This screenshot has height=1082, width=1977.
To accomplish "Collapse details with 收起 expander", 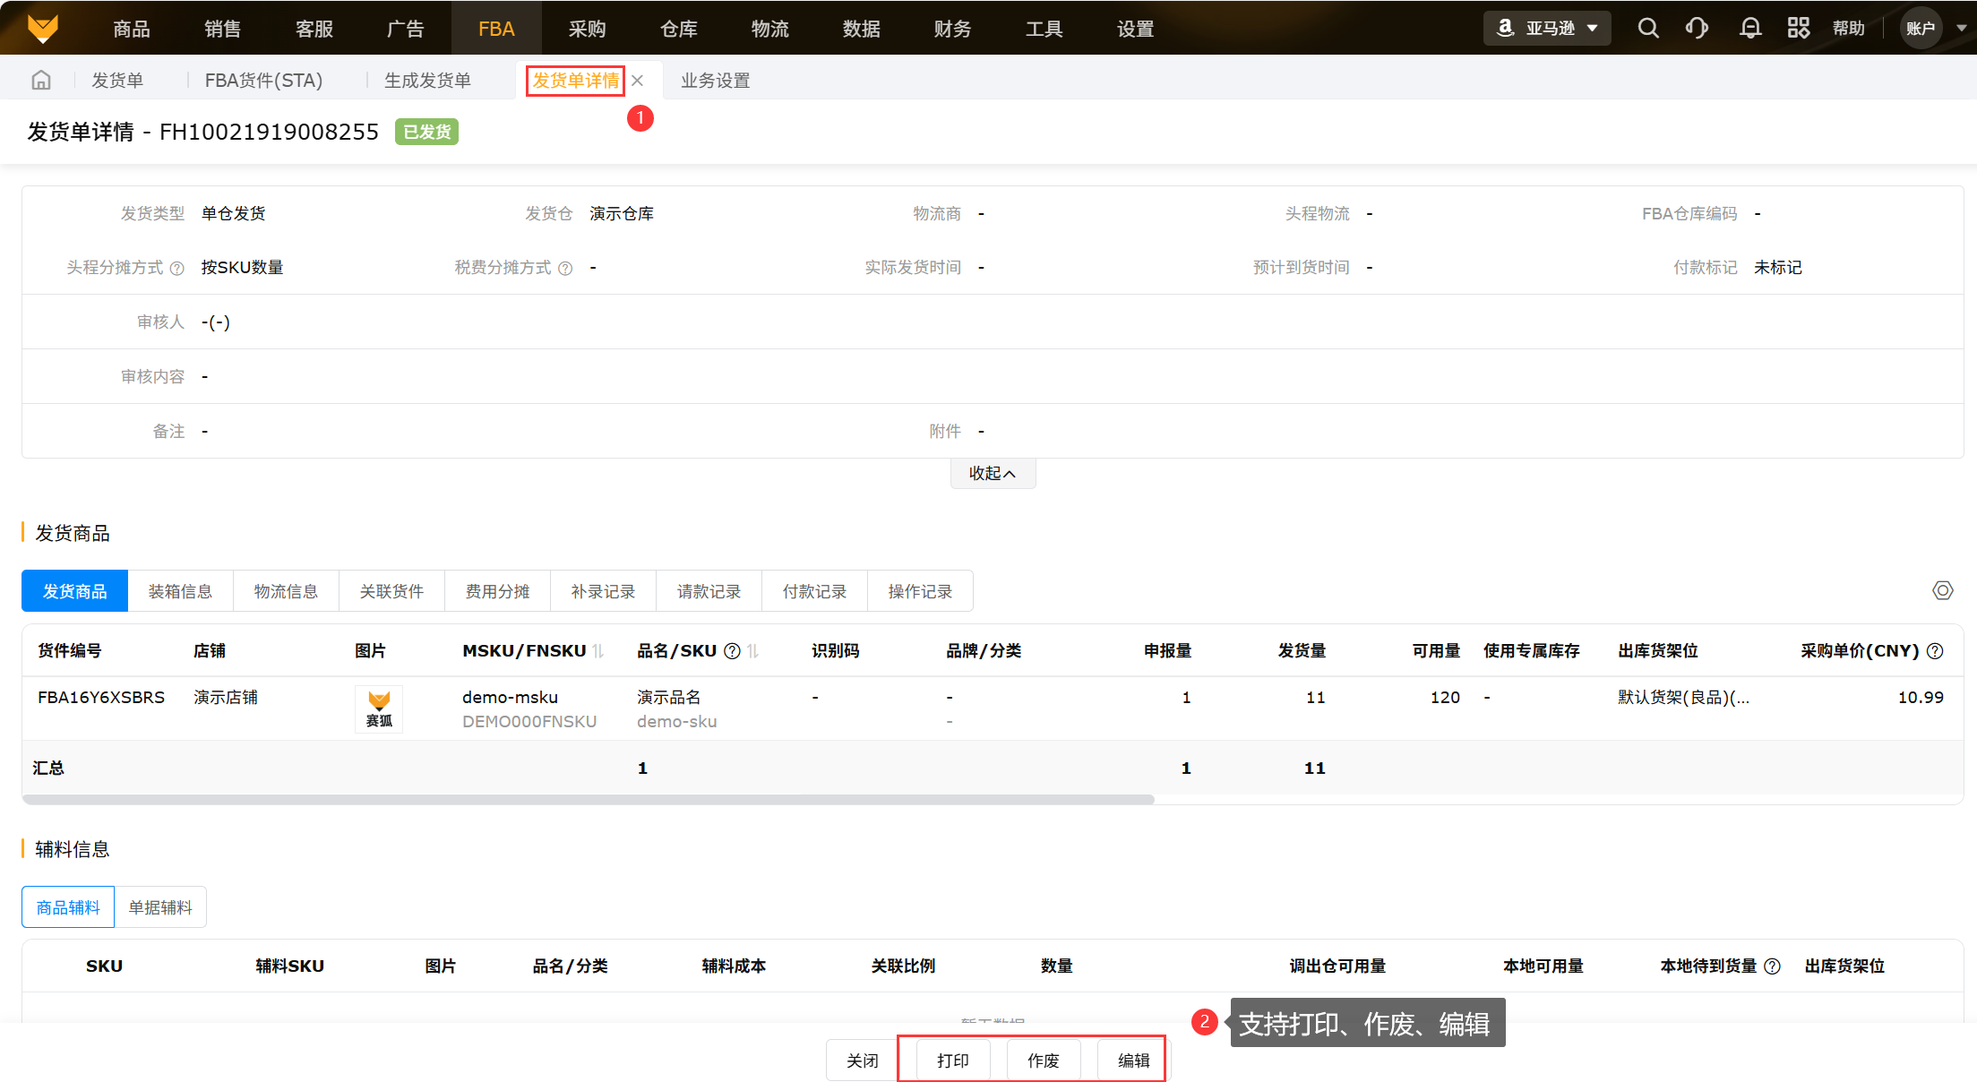I will (x=993, y=473).
